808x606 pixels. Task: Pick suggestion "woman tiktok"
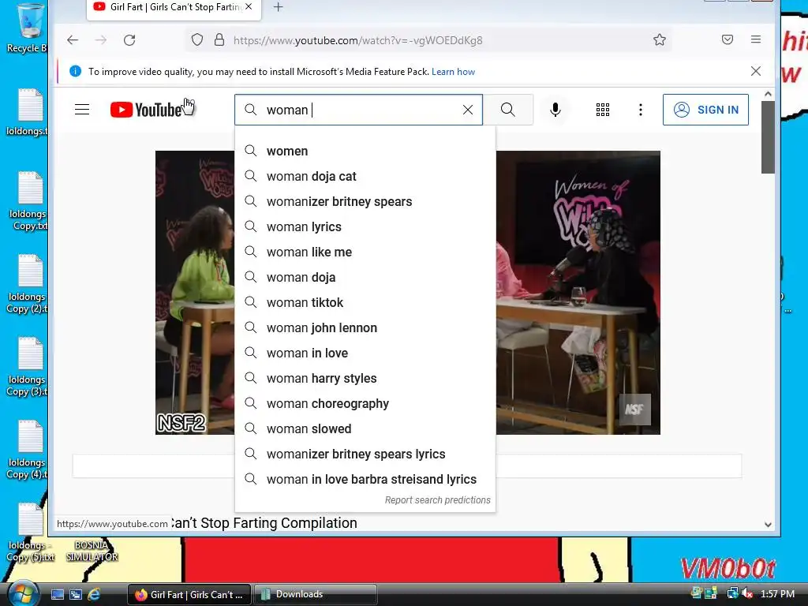pos(365,302)
